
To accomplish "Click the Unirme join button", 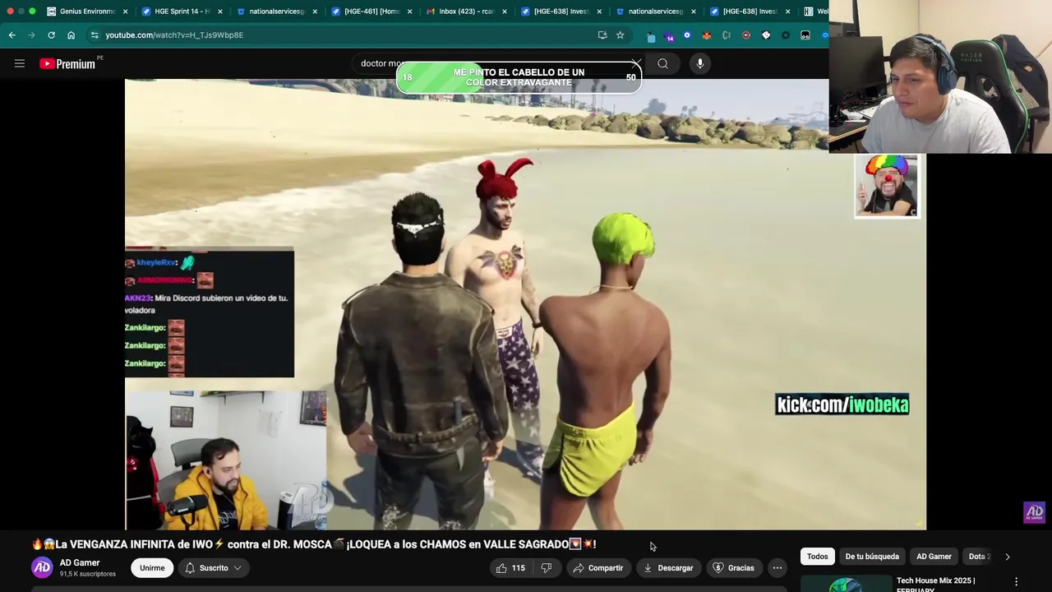I will (x=152, y=567).
